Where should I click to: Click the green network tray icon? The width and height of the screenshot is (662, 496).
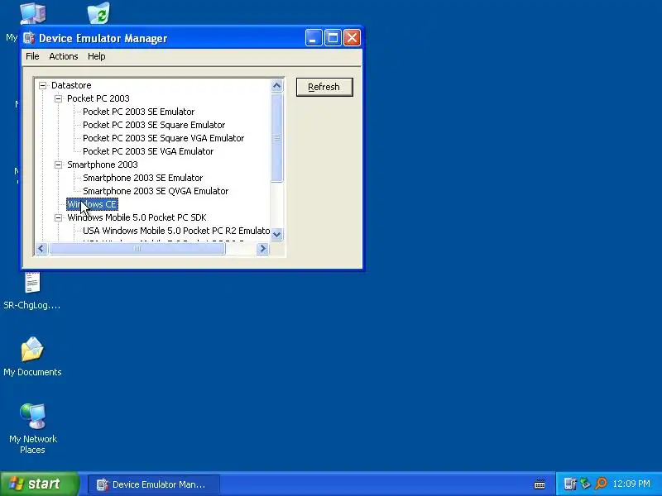(586, 484)
